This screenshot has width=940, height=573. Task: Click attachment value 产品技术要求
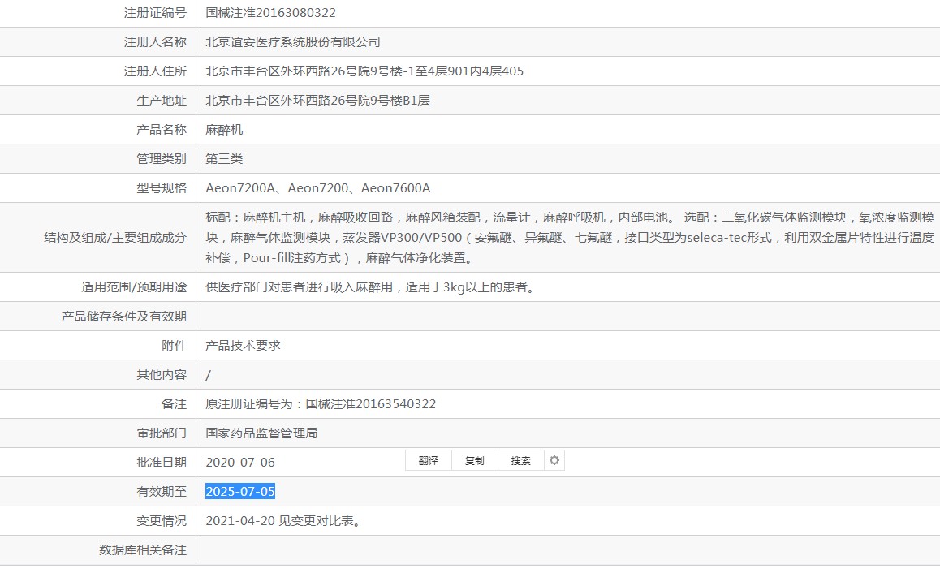[x=243, y=345]
